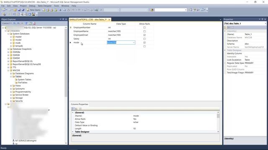Open the Properties object selector dropdown
This screenshot has width=268, height=150.
(x=265, y=23)
